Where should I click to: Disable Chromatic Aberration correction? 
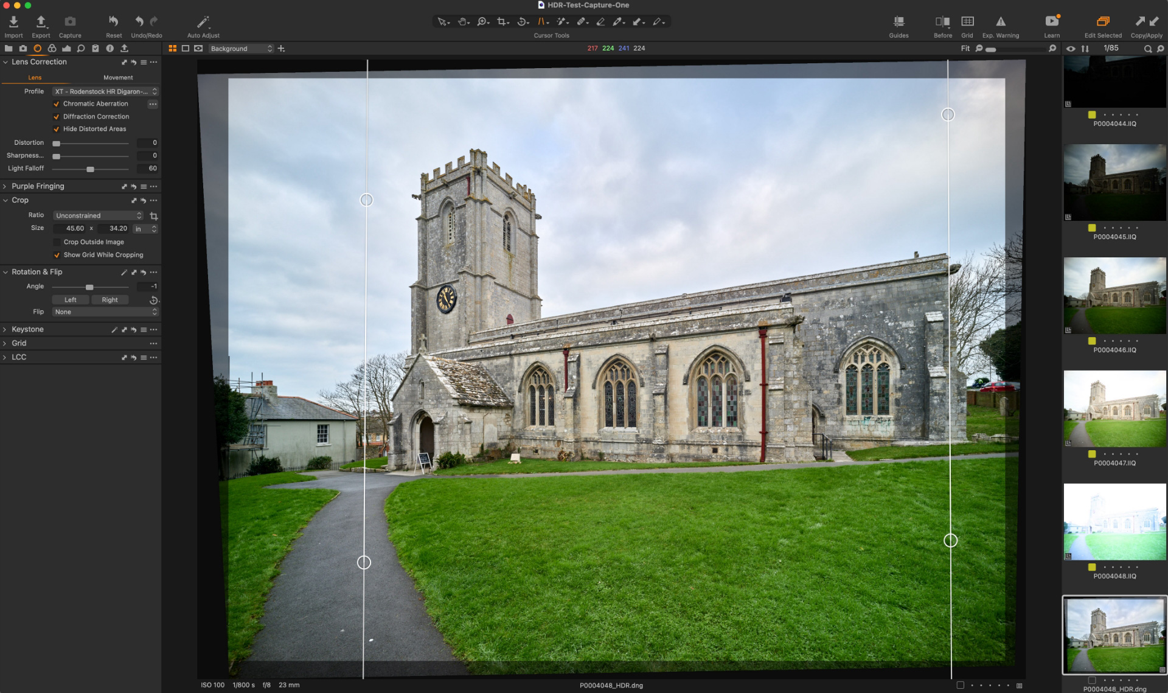coord(57,103)
